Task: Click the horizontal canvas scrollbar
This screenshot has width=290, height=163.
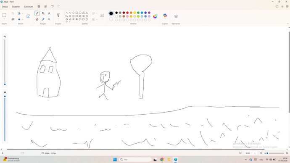Action: pyautogui.click(x=136, y=149)
